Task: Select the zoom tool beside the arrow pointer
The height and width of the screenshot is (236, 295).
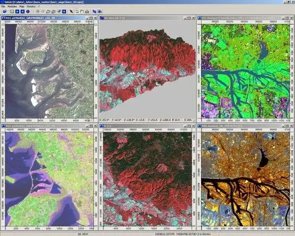Action: [78, 10]
